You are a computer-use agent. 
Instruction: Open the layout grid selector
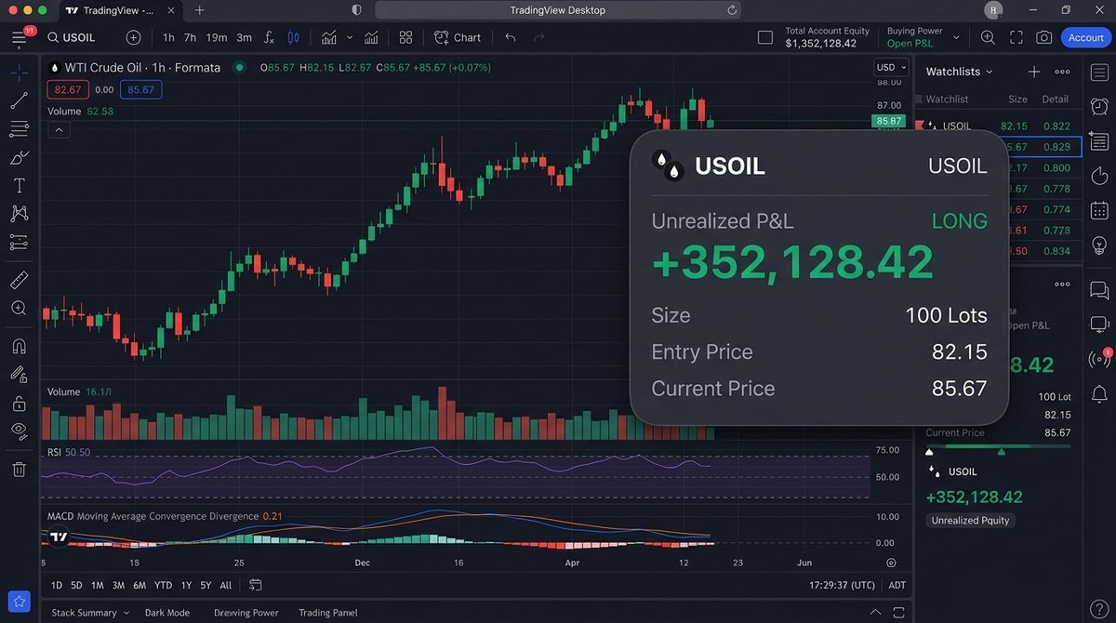click(405, 37)
